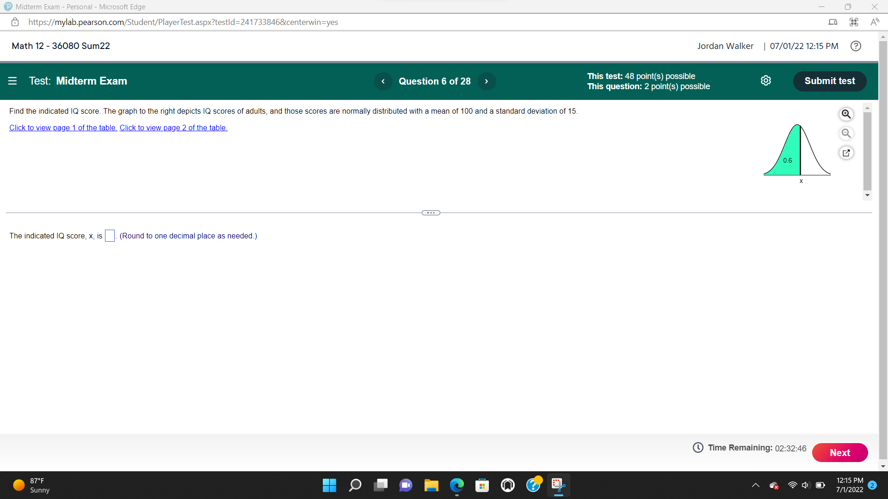
Task: Open the hamburger menu next to Test
Action: (12, 81)
